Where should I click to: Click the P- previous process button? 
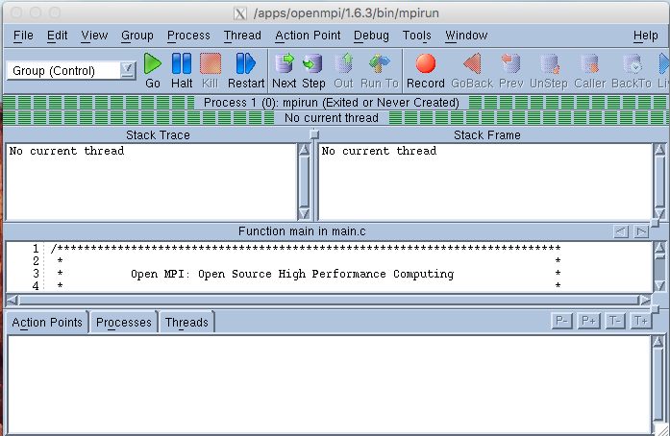(562, 321)
